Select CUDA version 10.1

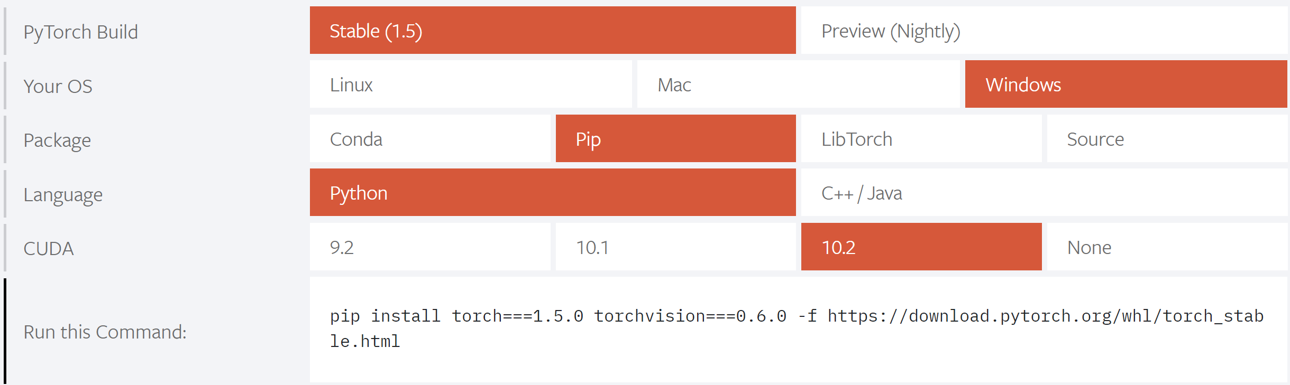(x=675, y=247)
